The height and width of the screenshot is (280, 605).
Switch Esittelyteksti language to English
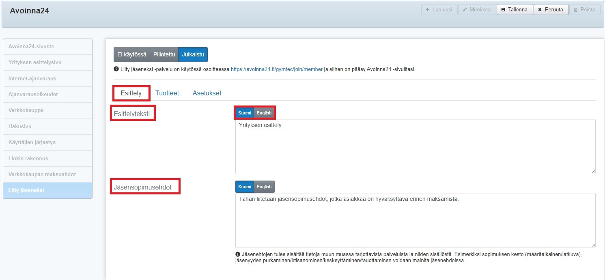tap(264, 113)
